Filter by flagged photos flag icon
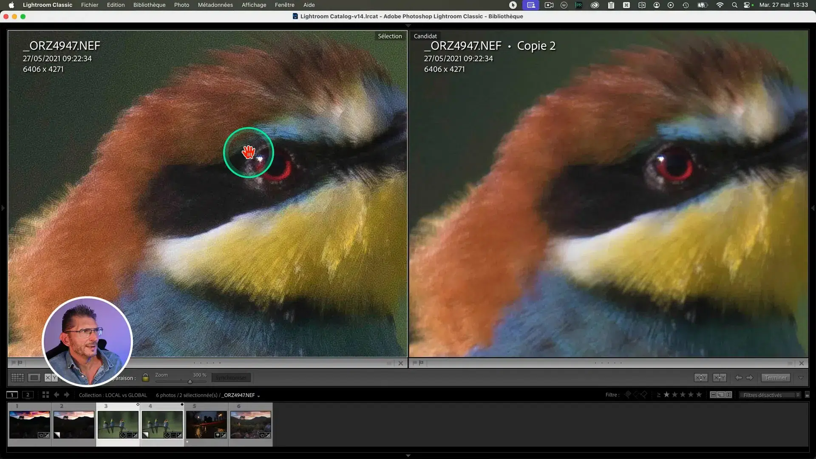 [628, 395]
